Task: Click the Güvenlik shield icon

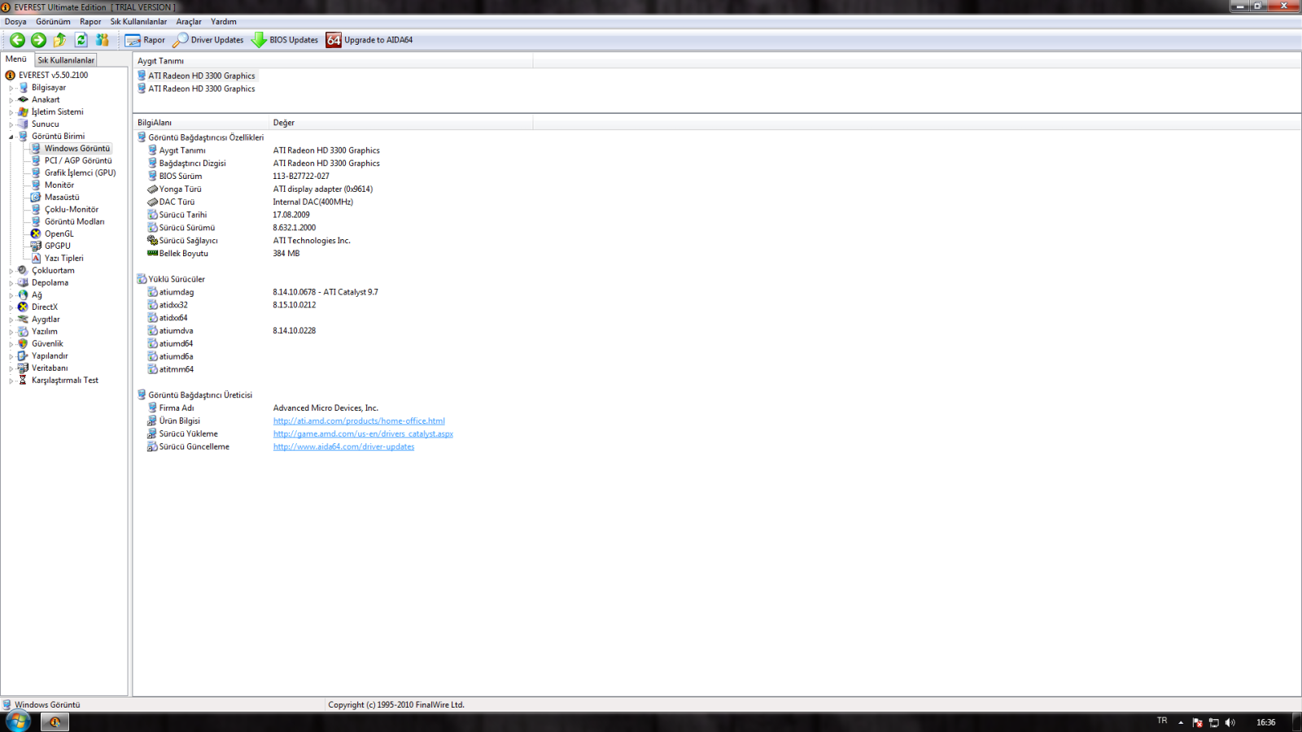Action: tap(23, 343)
